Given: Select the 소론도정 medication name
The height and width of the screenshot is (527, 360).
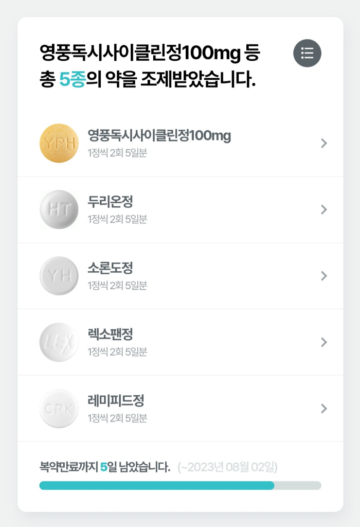Looking at the screenshot, I should coord(110,268).
